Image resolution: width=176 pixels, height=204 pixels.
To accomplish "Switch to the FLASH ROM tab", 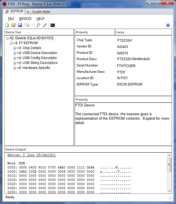I will (38, 12).
